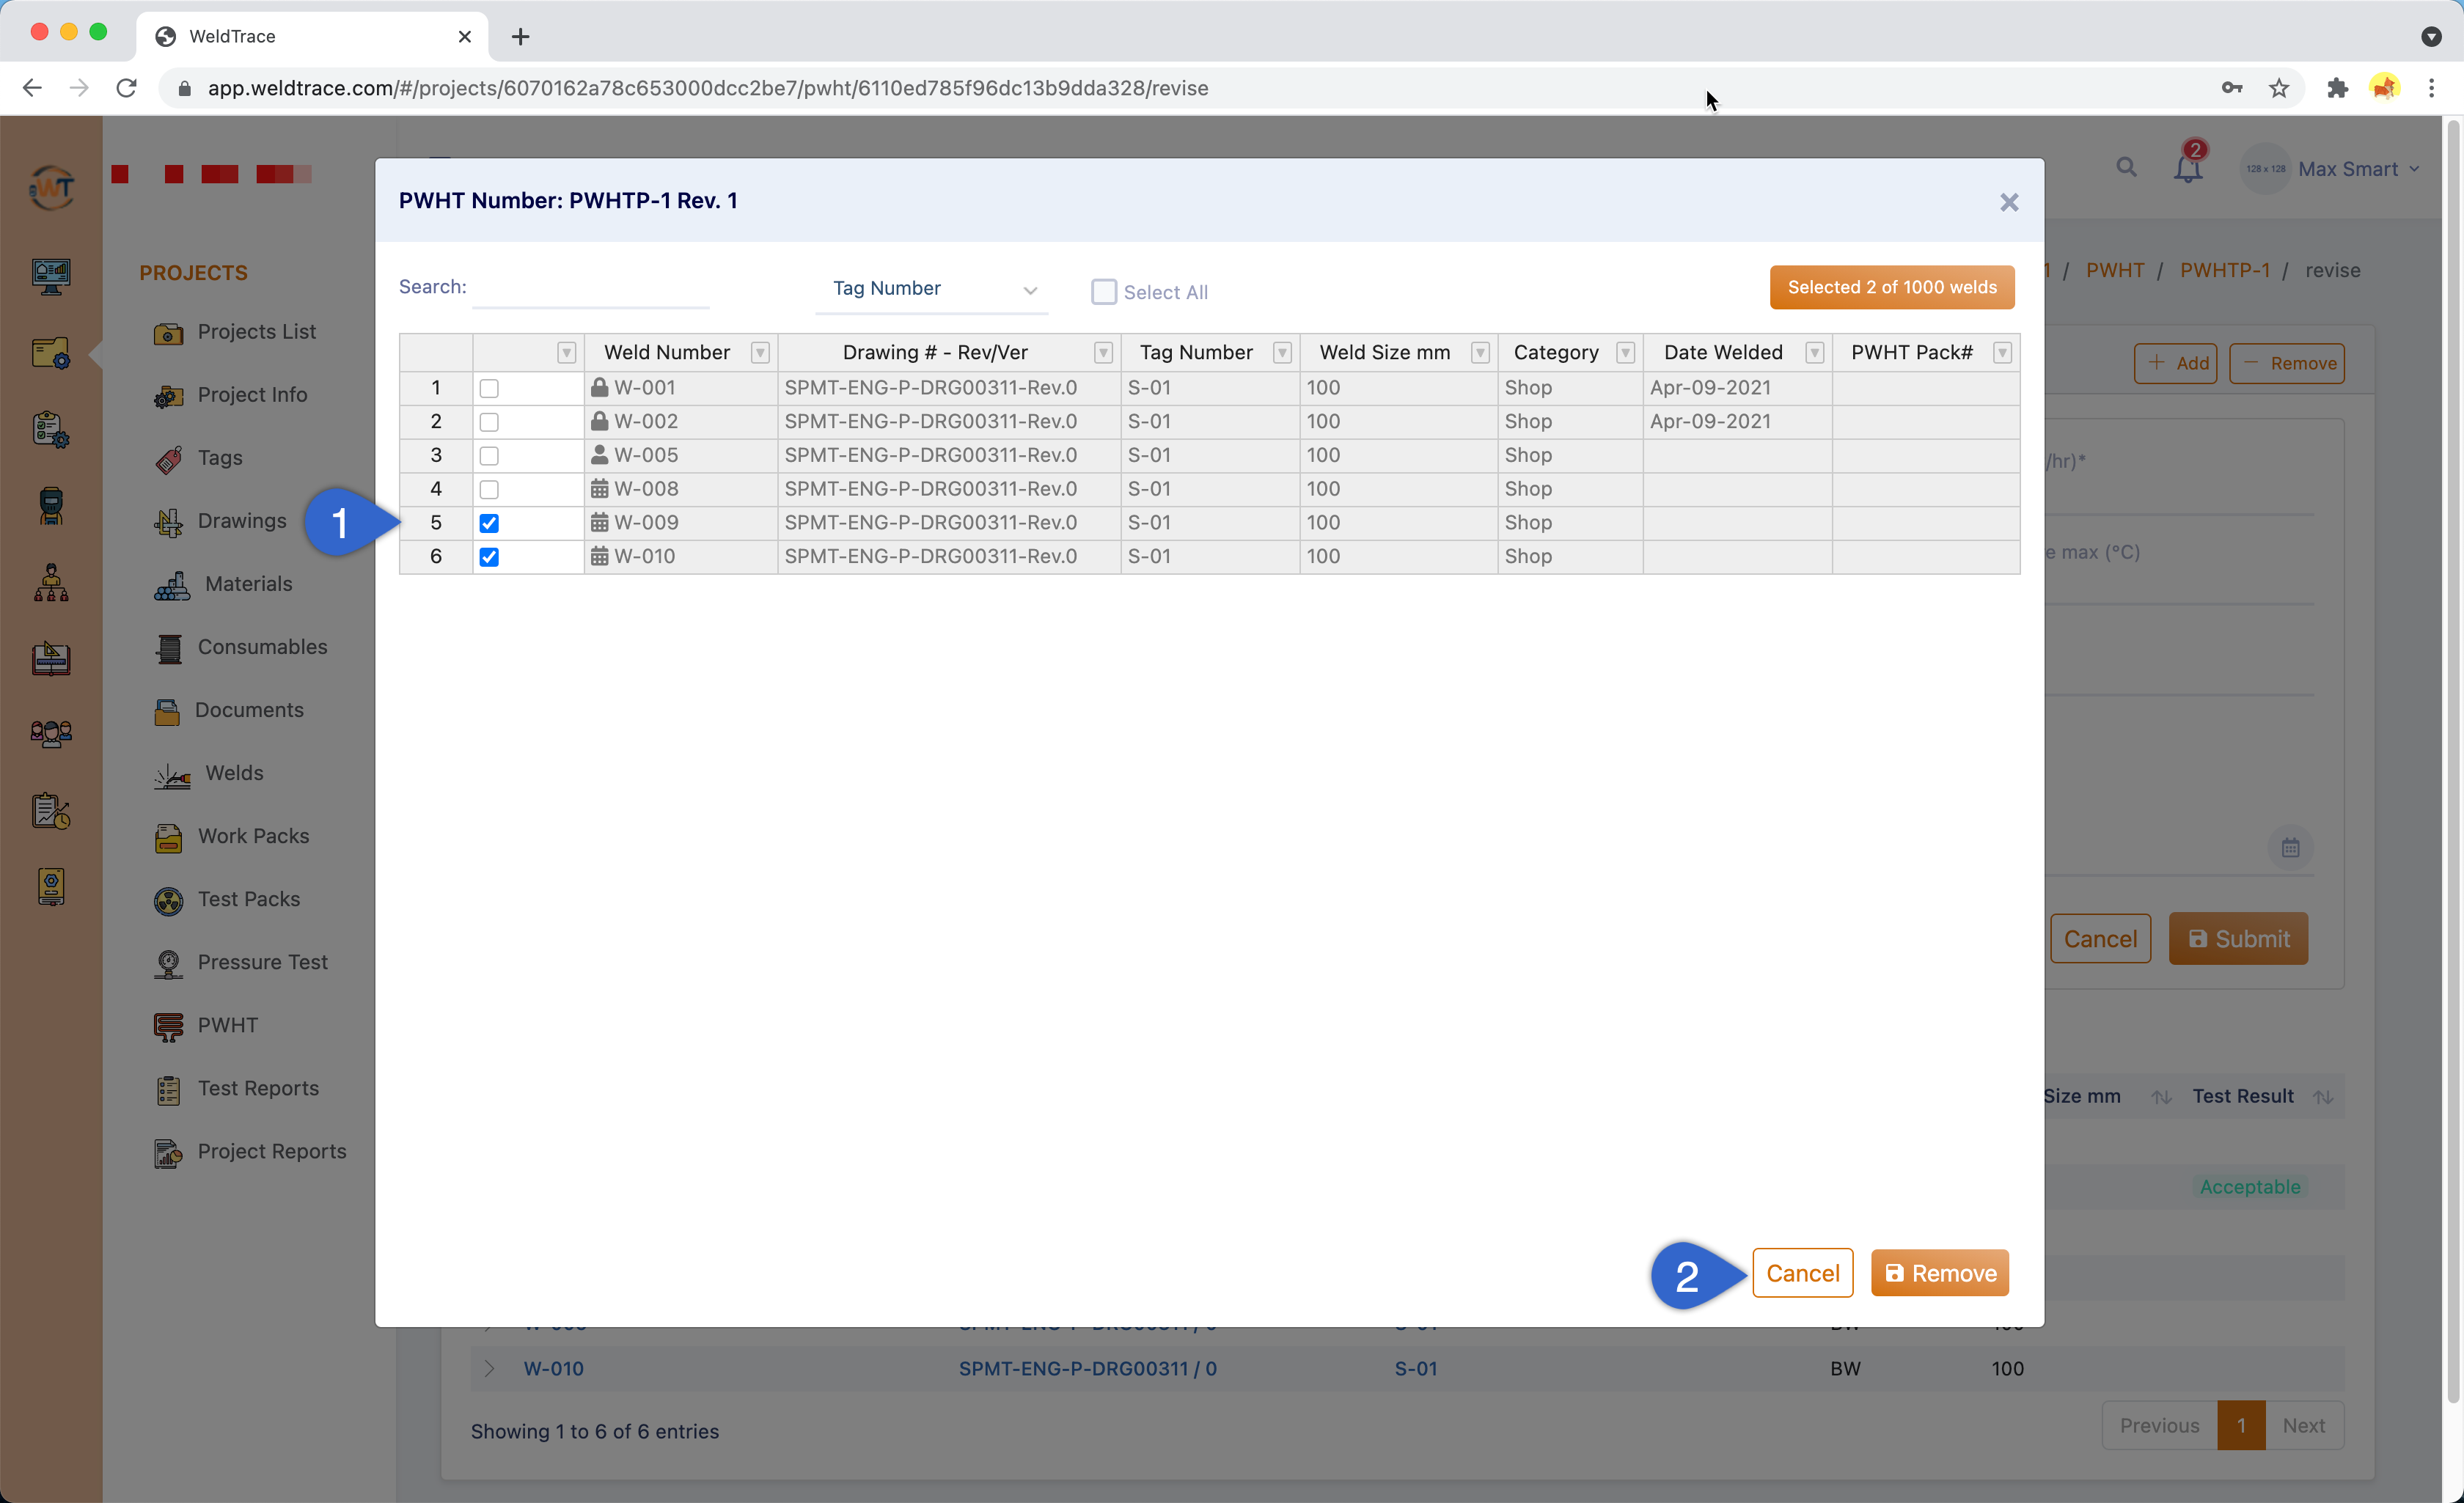This screenshot has height=1503, width=2464.
Task: Open the Drawing # - Rev/Ver column filter
Action: pyautogui.click(x=1103, y=353)
